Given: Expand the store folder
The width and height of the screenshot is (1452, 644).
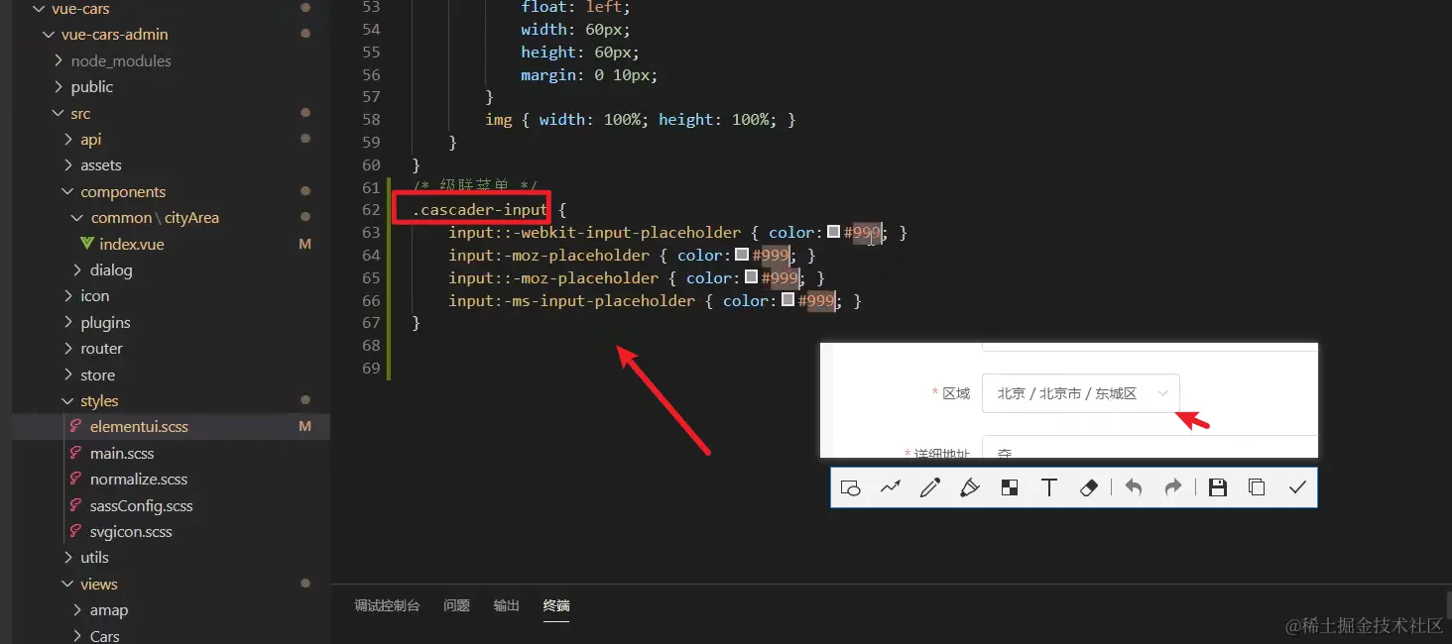Looking at the screenshot, I should pyautogui.click(x=68, y=375).
